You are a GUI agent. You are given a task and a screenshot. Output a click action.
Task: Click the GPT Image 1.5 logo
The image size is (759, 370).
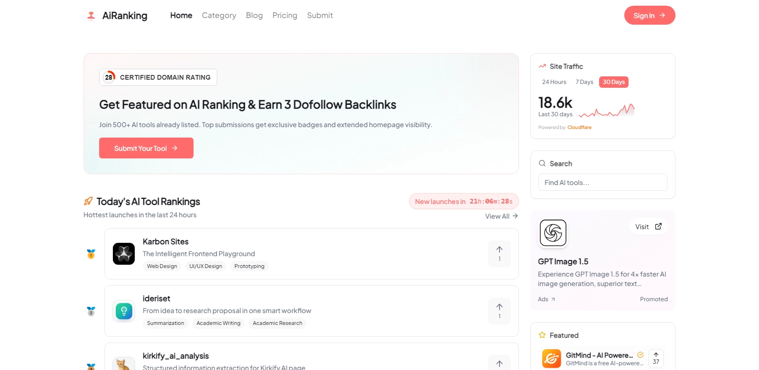pyautogui.click(x=553, y=233)
